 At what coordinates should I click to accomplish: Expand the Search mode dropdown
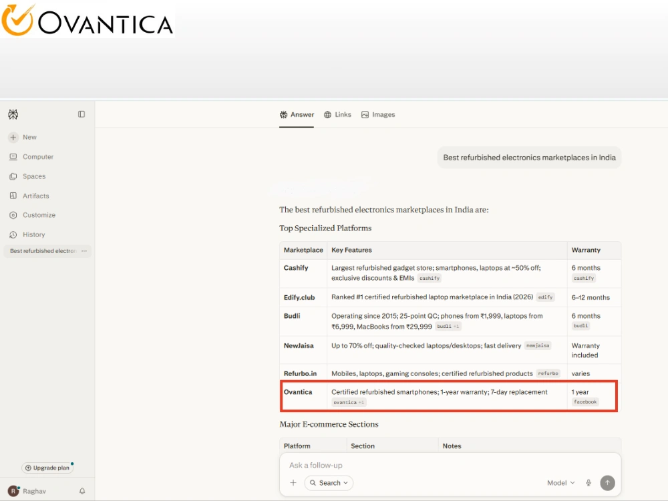(329, 483)
